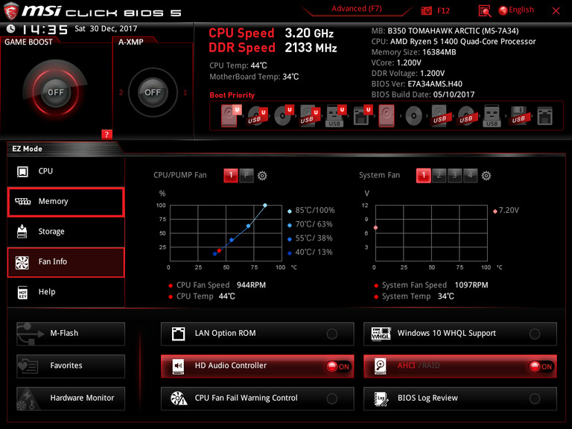Click the 70°C/63% fan curve point
Screen dimensions: 572x429
tap(249, 226)
